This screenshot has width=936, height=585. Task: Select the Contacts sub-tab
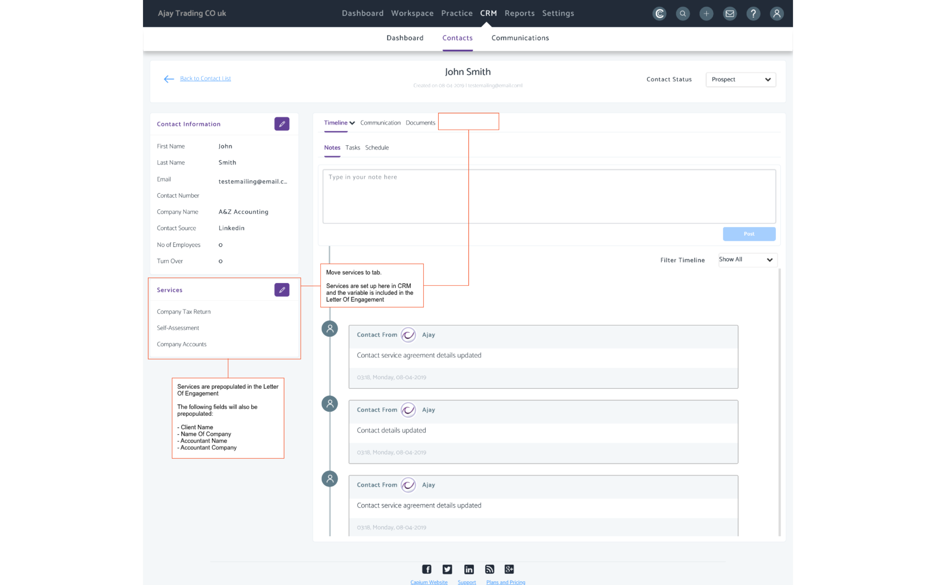[458, 38]
